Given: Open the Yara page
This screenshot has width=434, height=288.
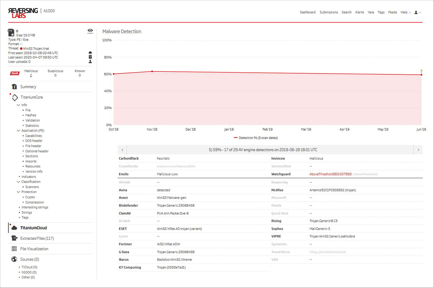Looking at the screenshot, I should [x=371, y=12].
